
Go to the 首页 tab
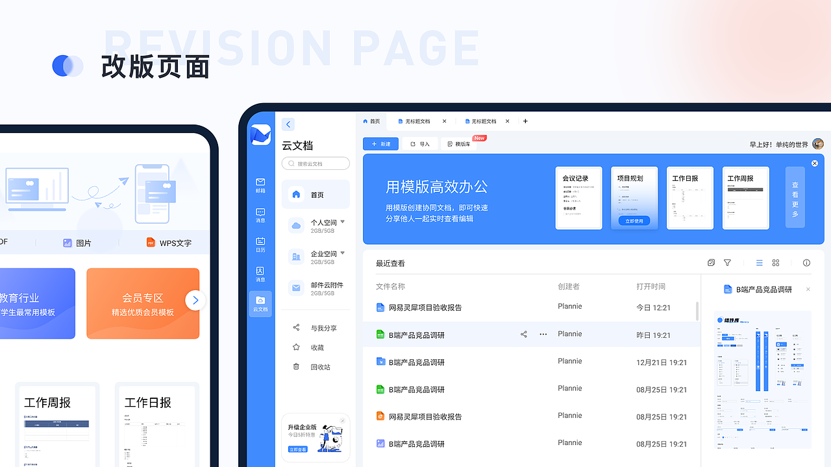[372, 121]
